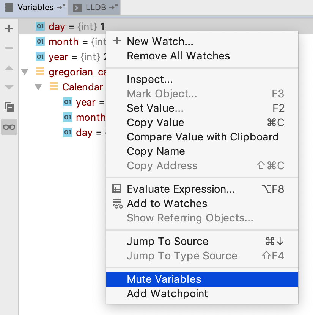Click the move watch up arrow

click(x=9, y=68)
